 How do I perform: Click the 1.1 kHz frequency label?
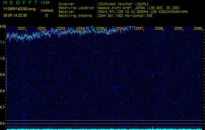[x=3, y=42]
